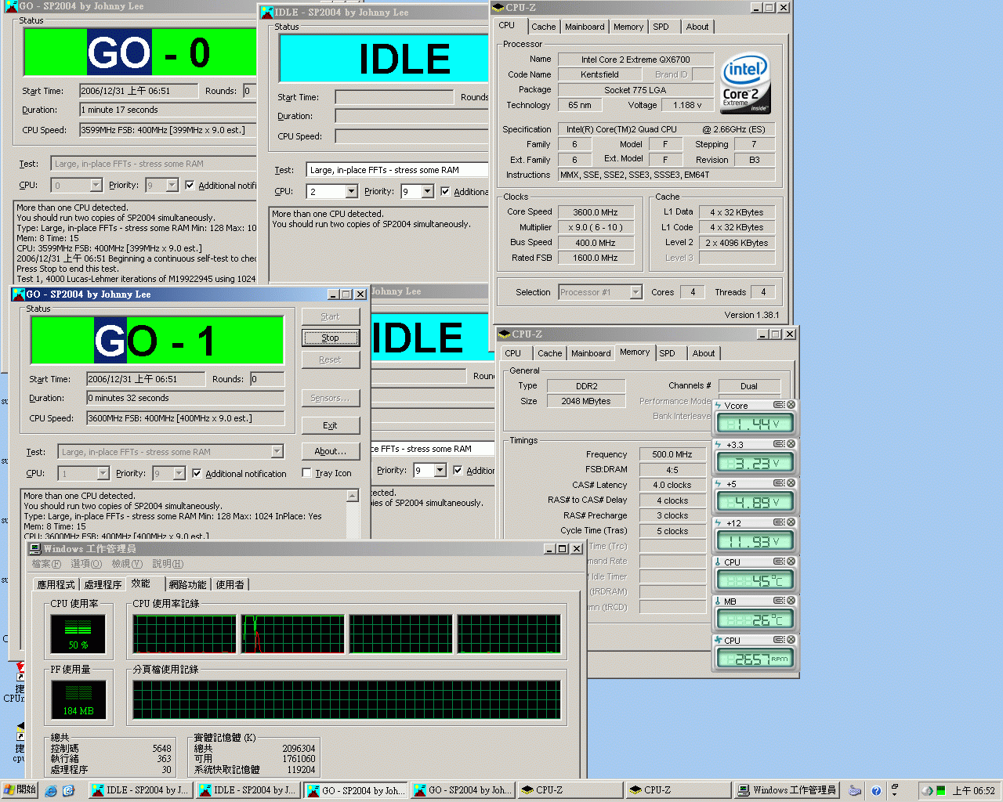Click the question-mark tray icon
Image resolution: width=1003 pixels, height=802 pixels.
(x=876, y=791)
